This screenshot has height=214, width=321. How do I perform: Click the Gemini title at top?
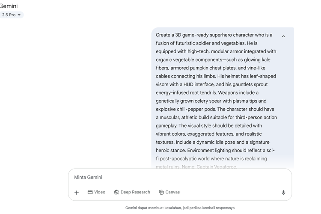pyautogui.click(x=9, y=6)
